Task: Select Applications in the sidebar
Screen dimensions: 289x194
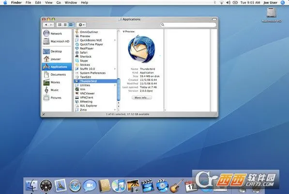Action: (57, 66)
